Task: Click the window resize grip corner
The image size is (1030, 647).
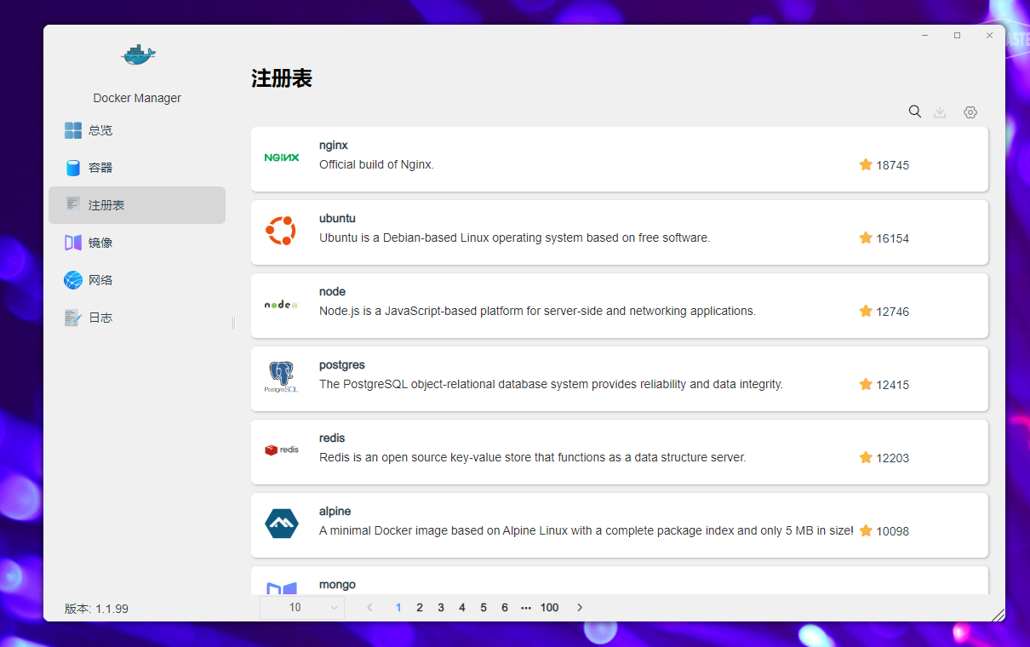Action: 999,614
